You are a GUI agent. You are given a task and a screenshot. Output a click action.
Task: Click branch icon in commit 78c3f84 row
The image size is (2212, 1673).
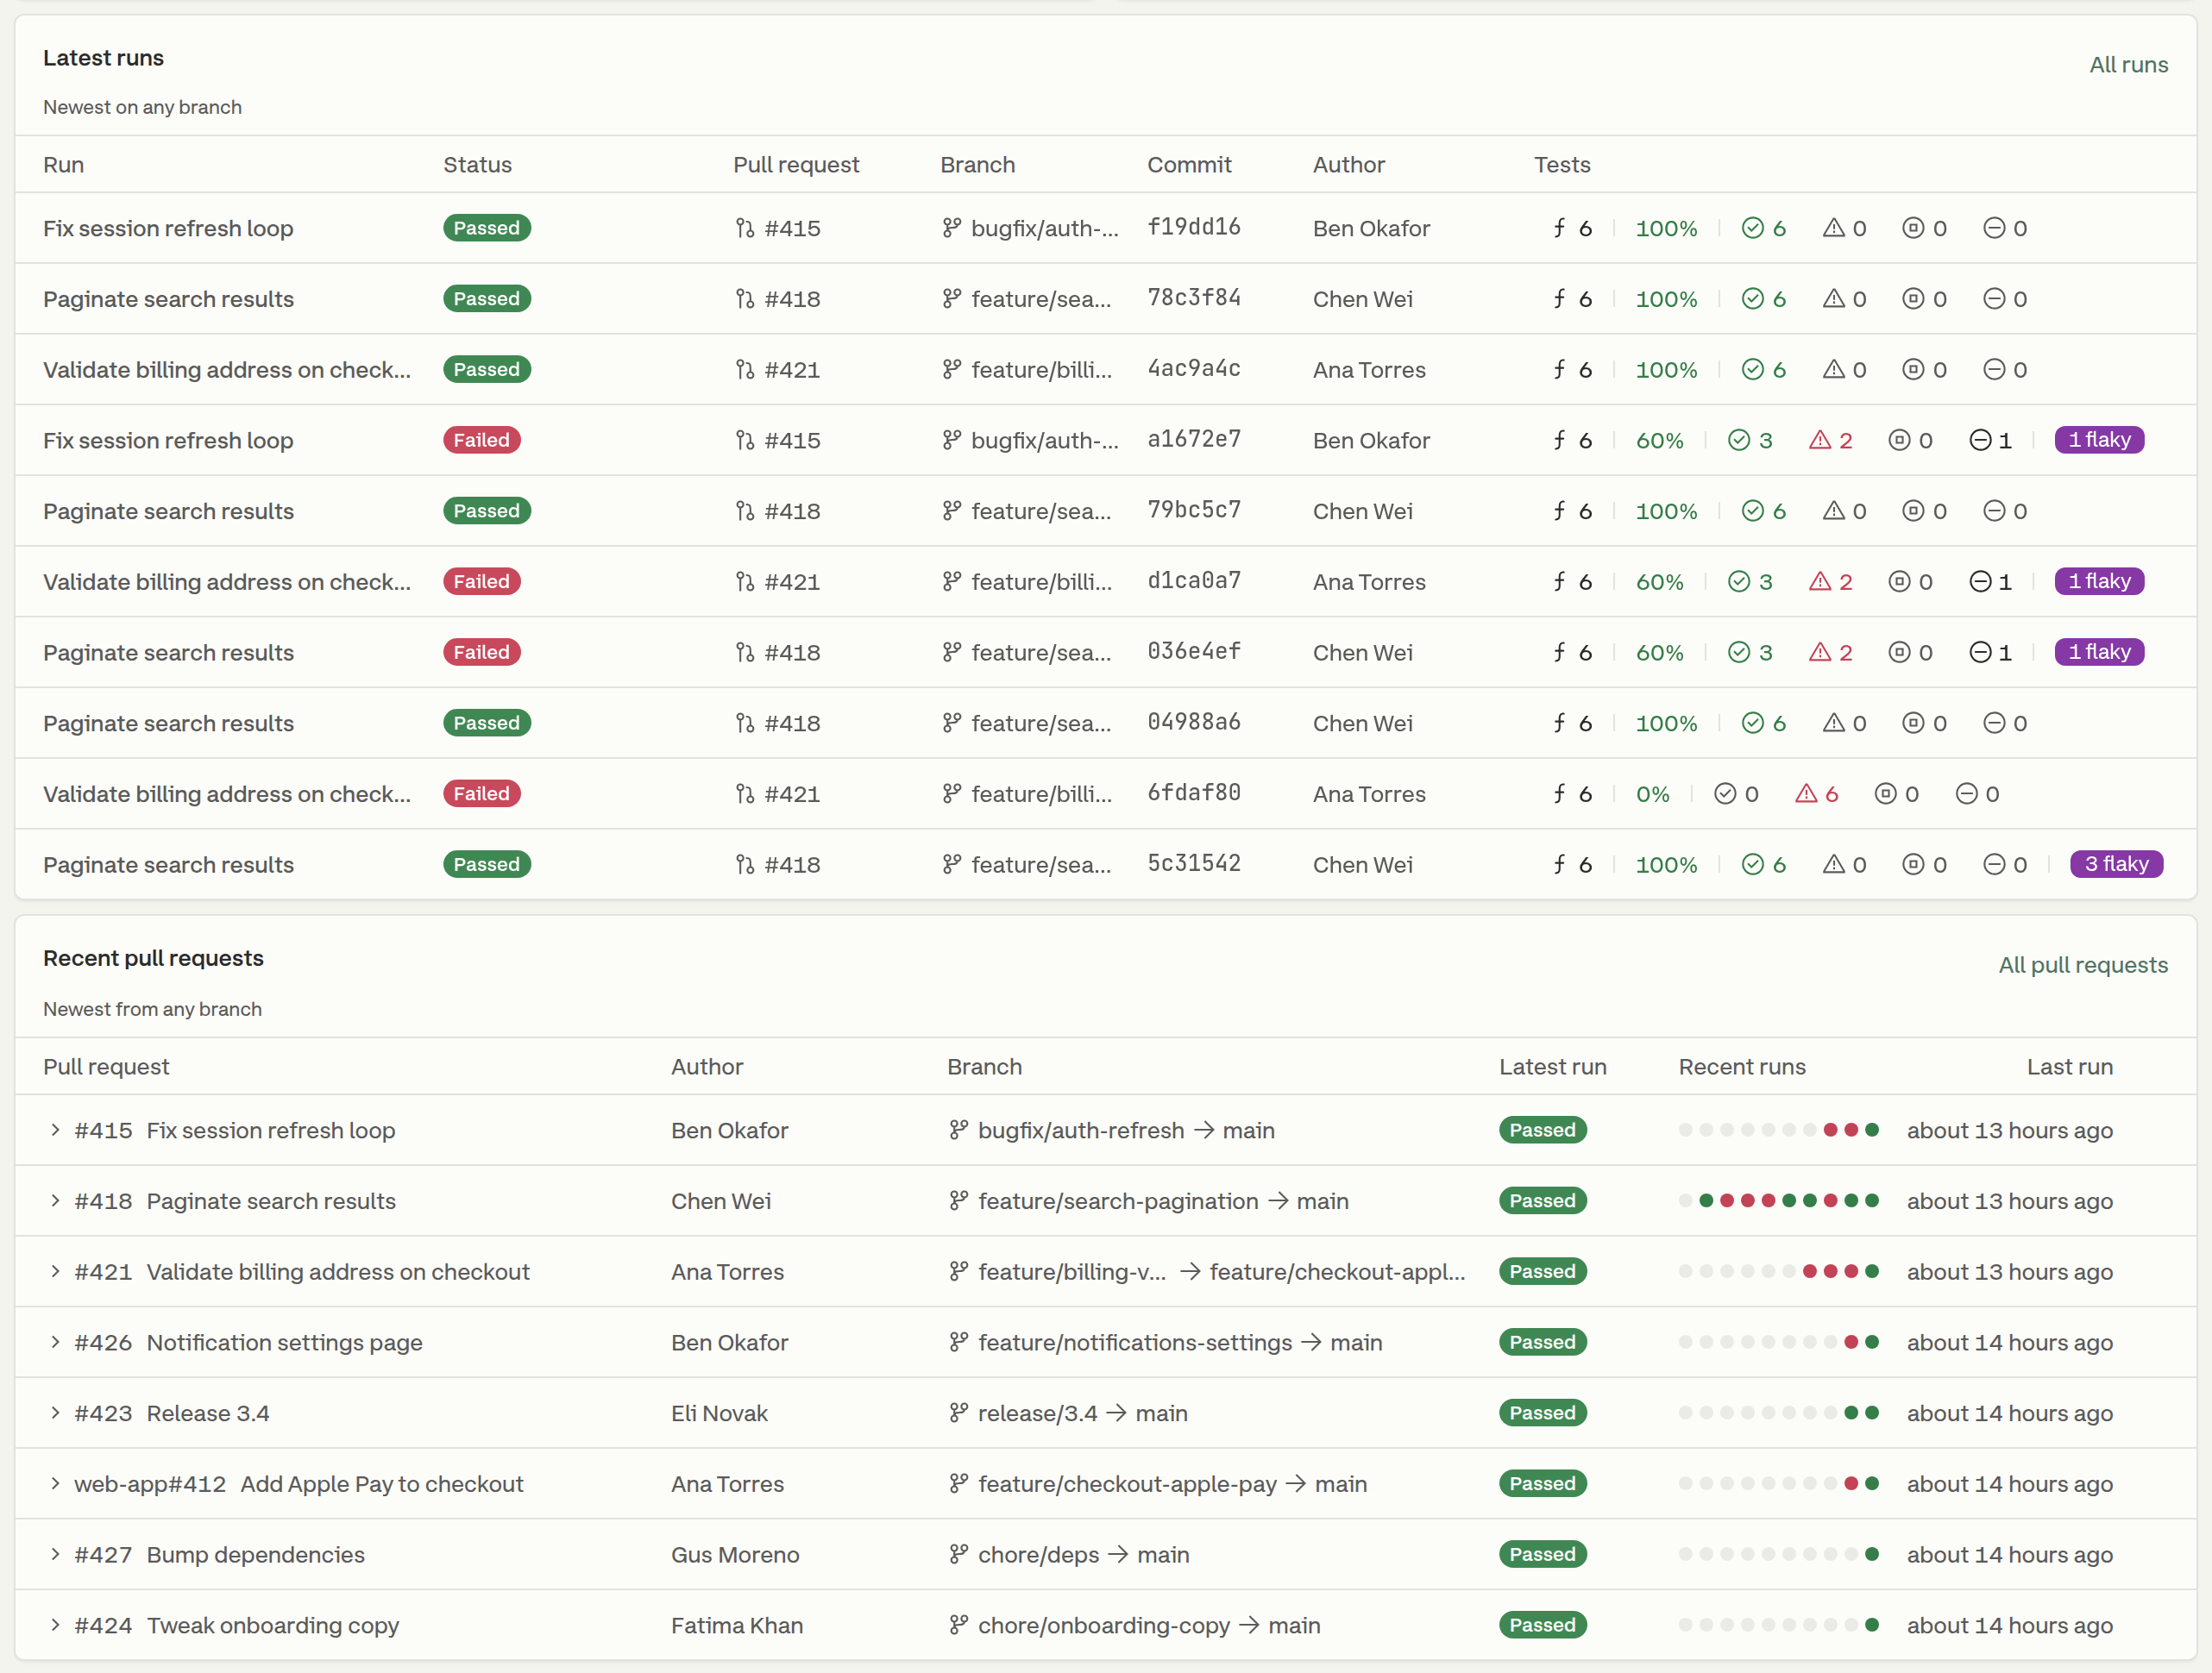(x=951, y=298)
